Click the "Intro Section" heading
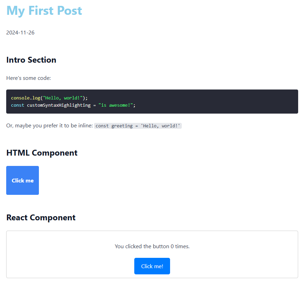304x284 pixels. click(x=31, y=60)
